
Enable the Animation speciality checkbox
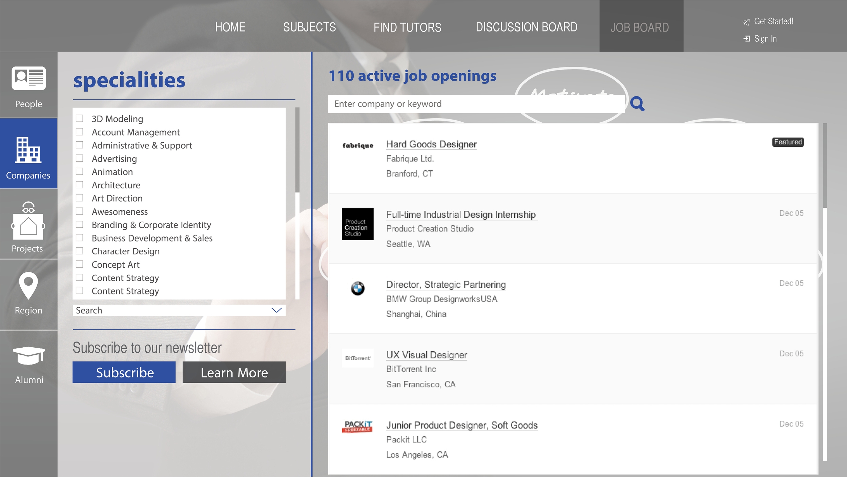click(x=80, y=172)
